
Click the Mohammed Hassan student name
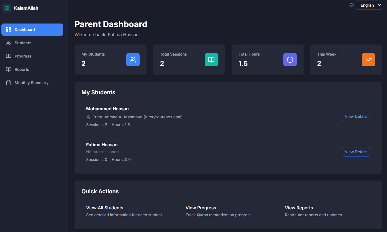click(107, 109)
